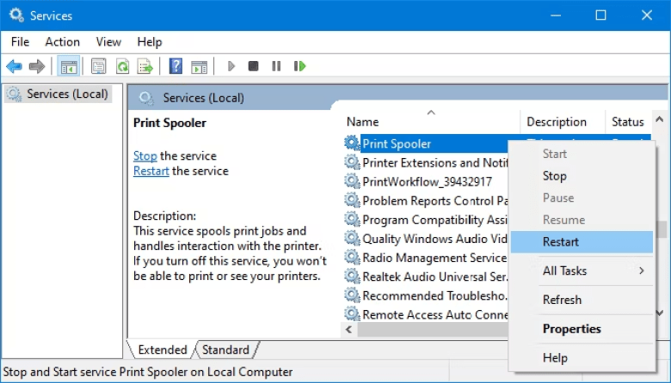The image size is (671, 383).
Task: Select Services (Local) in console tree
Action: (58, 94)
